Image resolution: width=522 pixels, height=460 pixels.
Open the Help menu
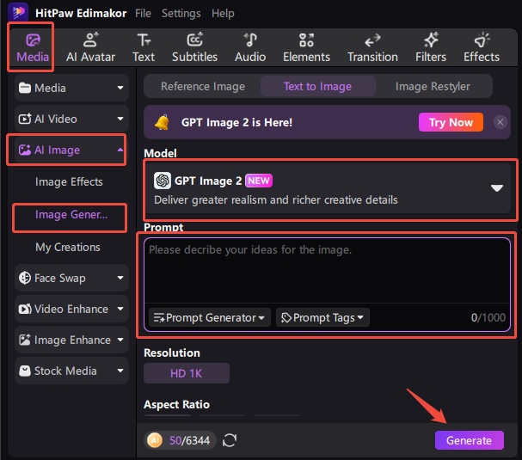(x=223, y=13)
